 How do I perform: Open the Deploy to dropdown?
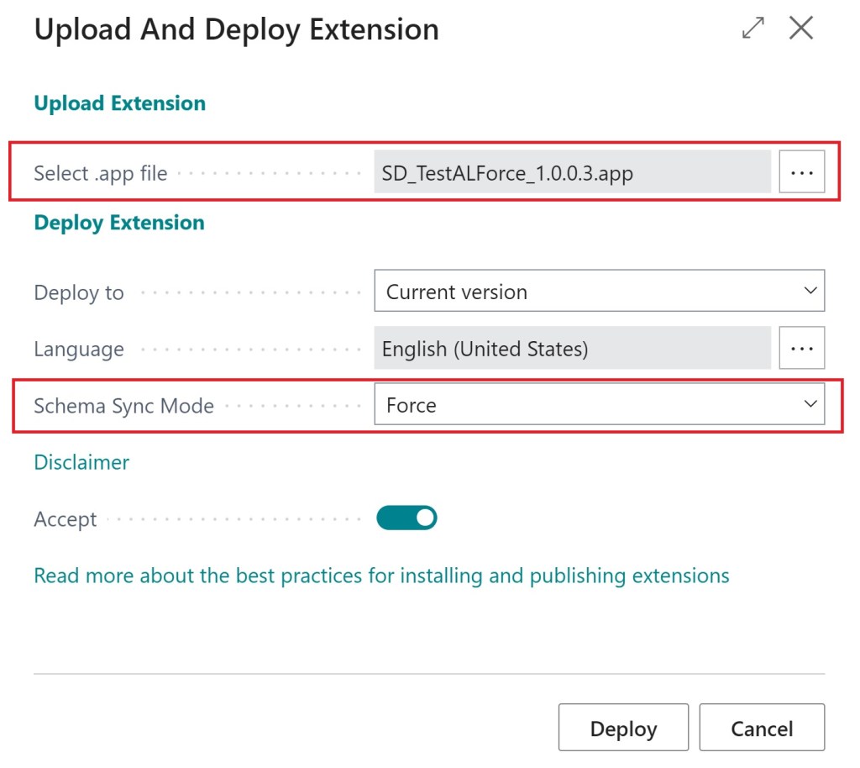(x=599, y=292)
